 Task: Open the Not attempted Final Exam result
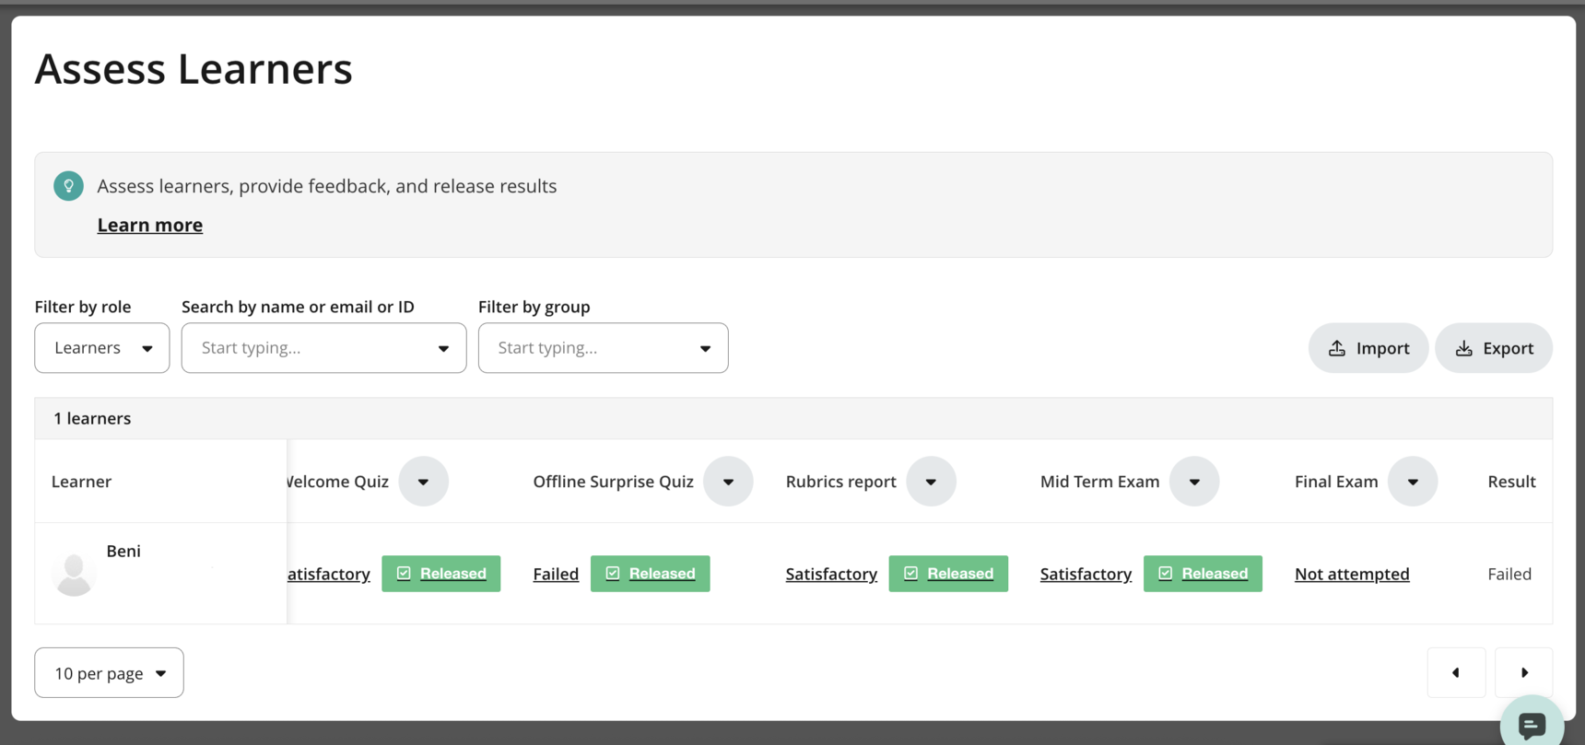pos(1351,574)
